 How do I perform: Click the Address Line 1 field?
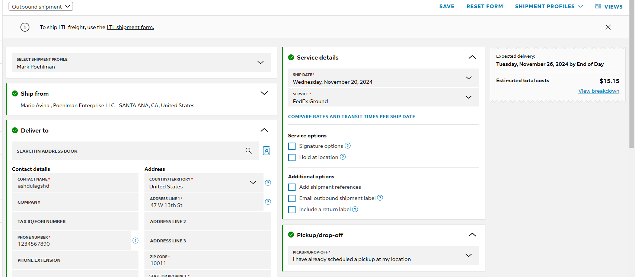pos(204,202)
